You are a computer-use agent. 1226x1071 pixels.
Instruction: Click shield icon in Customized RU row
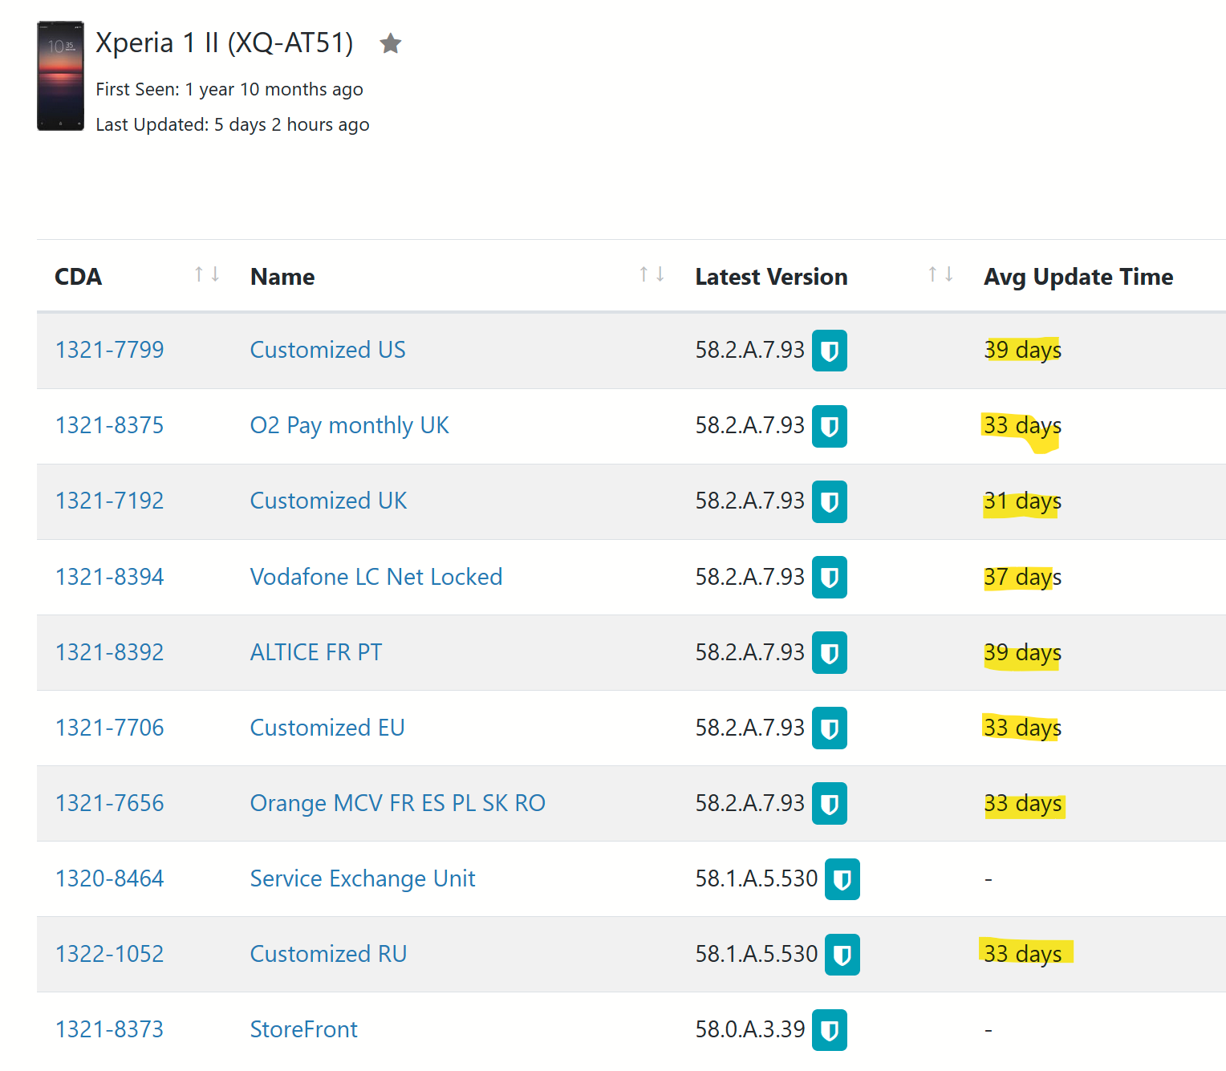[842, 955]
